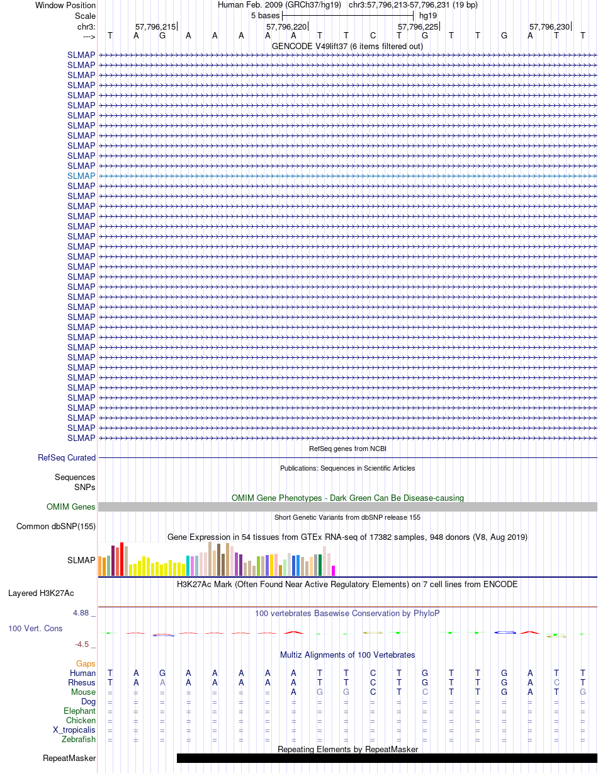
Task: Select the Rhesus alignment row label
Action: point(82,682)
